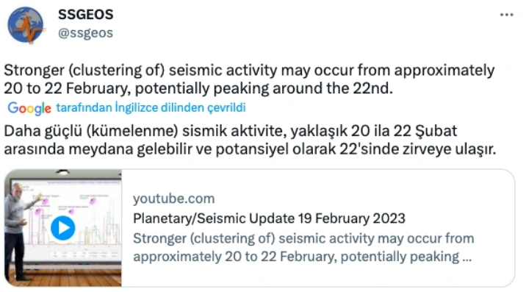Viewport: 526px width, 292px height.
Task: Click the youtube.com domain label in card
Action: coord(174,199)
